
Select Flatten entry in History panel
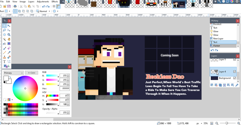tap(223, 46)
